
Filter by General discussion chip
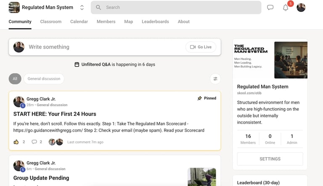coord(44,79)
